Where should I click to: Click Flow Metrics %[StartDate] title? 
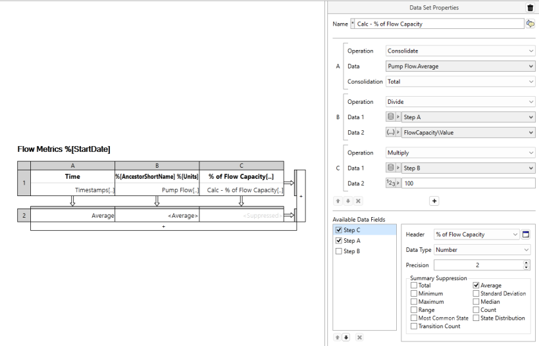[64, 149]
